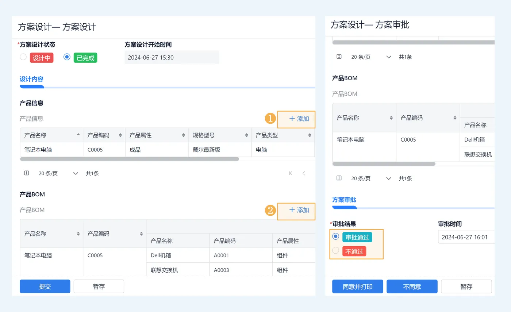Viewport: 511px width, 312px height.
Task: Click horizontal scrollbar under 产品信息 table
Action: [x=130, y=159]
